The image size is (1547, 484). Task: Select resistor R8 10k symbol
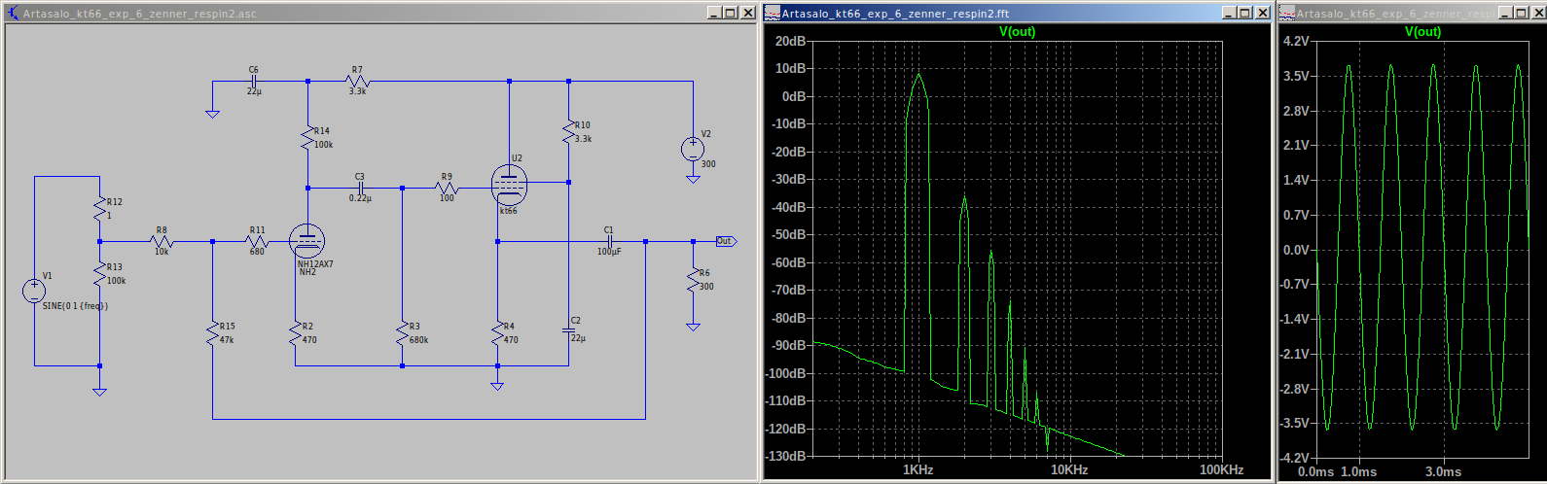pos(162,241)
